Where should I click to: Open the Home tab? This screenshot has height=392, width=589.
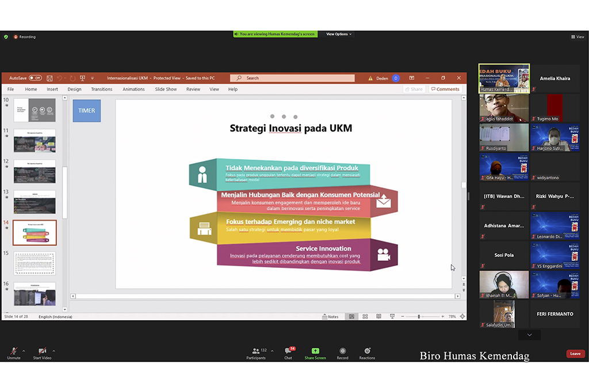[x=31, y=89]
